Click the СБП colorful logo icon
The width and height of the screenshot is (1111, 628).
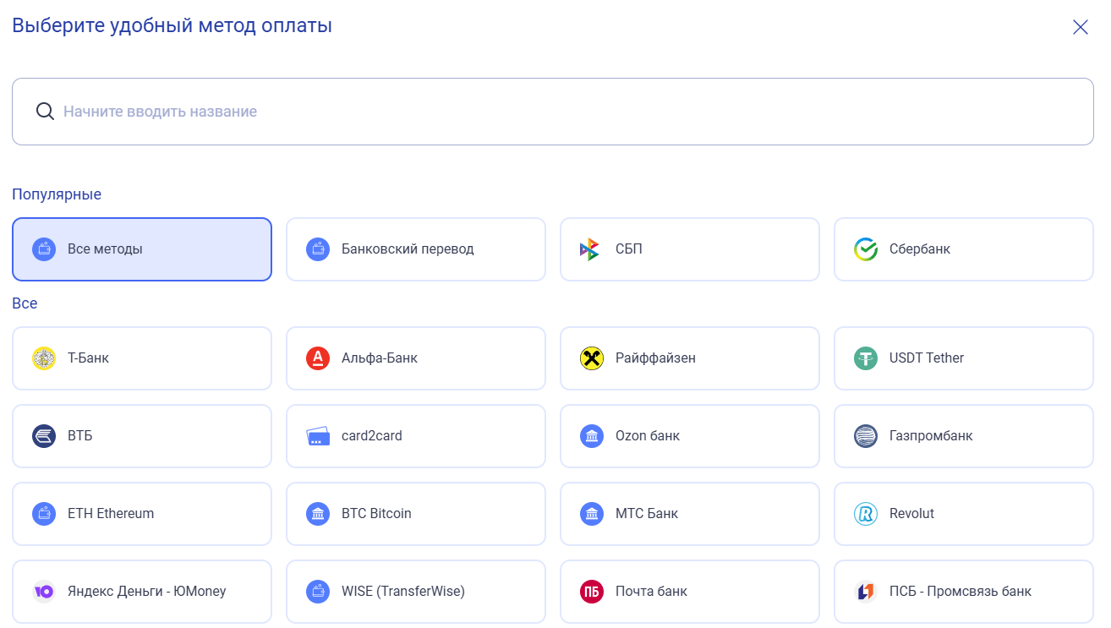[x=589, y=249]
